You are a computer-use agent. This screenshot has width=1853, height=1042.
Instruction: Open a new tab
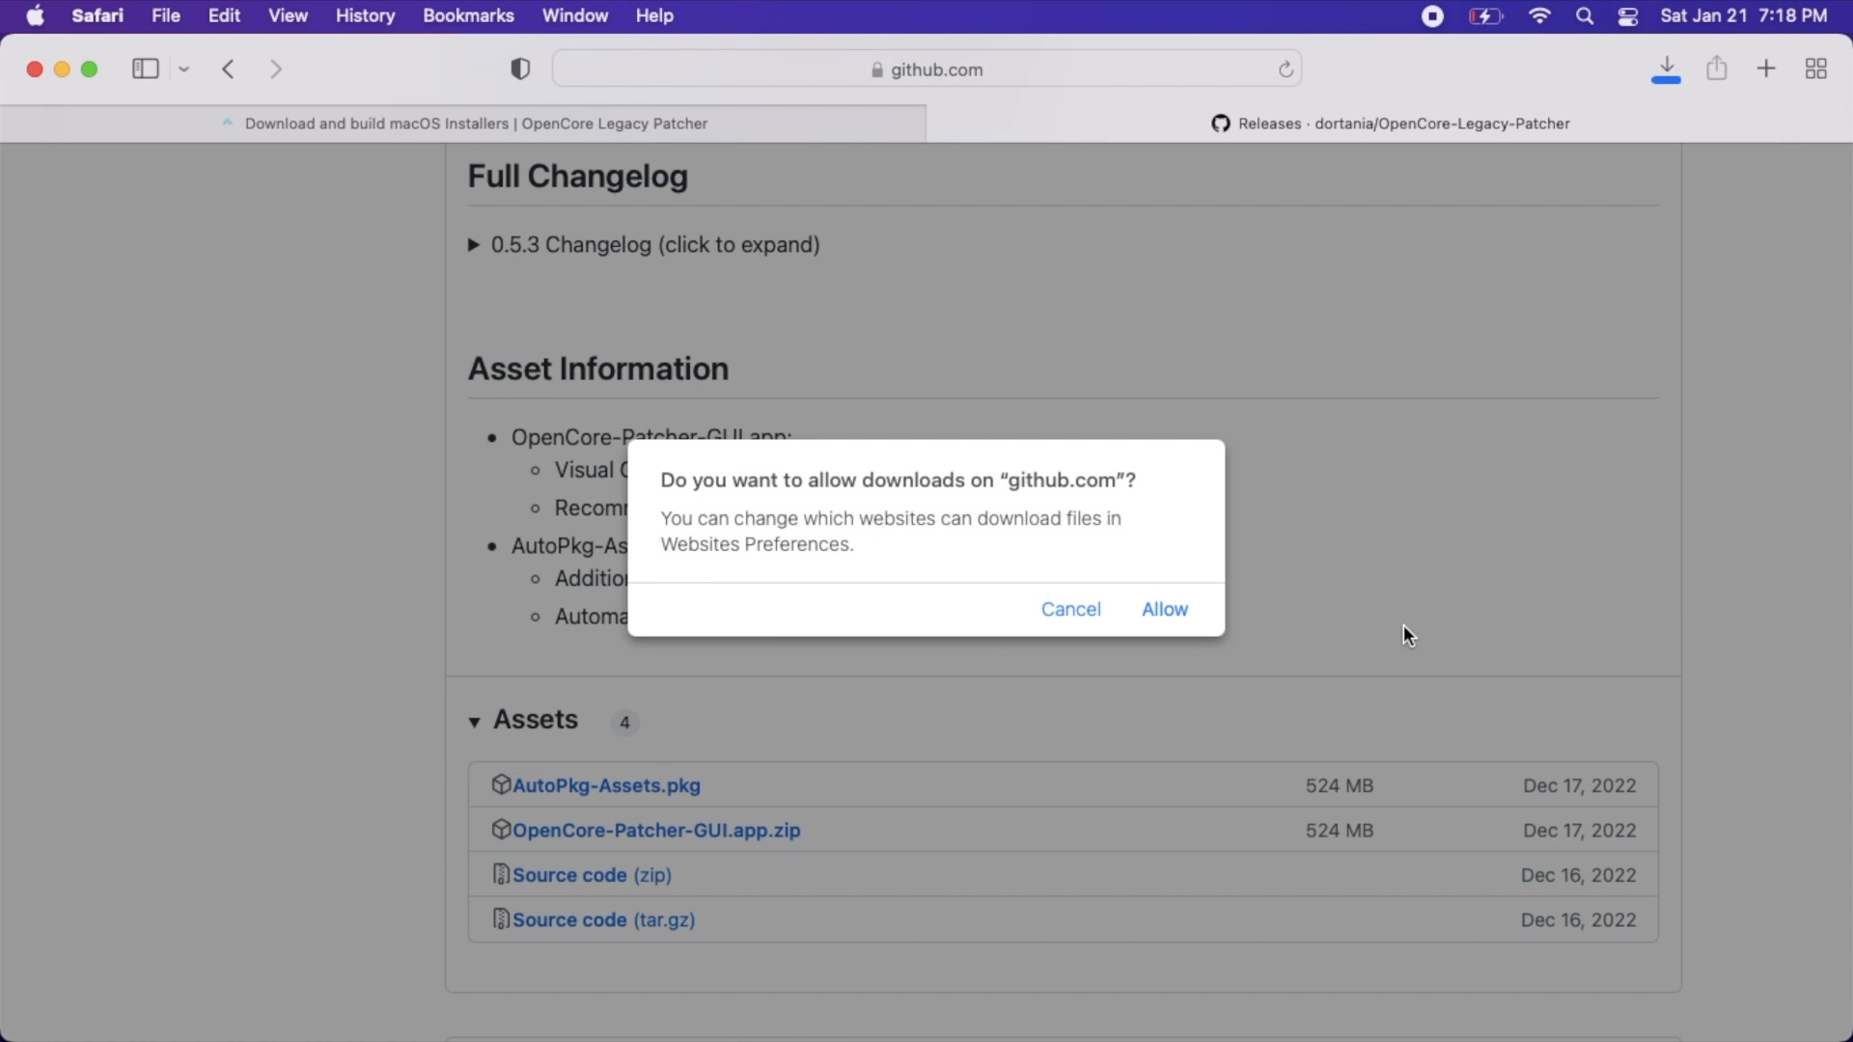click(1766, 69)
